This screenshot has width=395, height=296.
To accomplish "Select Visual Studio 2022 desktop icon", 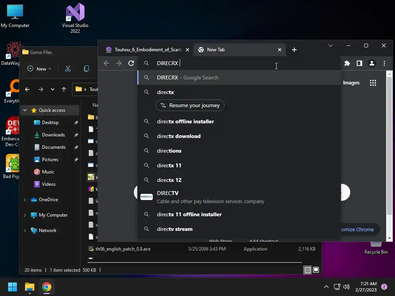I will coord(75,18).
